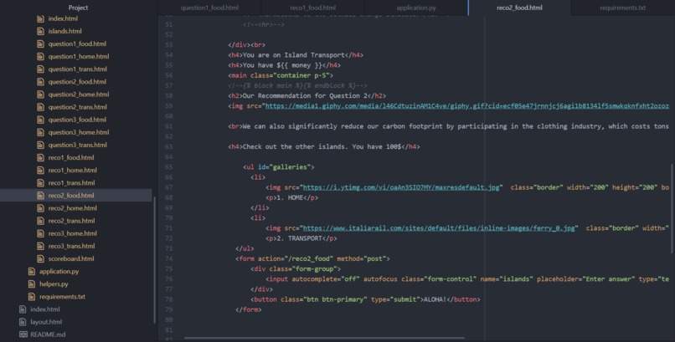
Task: Place cursor on 'You are on Island Transport'
Action: [x=294, y=55]
